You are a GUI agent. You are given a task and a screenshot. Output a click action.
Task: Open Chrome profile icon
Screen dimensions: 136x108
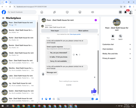coord(130,7)
